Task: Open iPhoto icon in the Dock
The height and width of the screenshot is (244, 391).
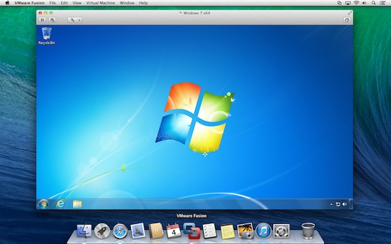Action: click(x=245, y=231)
